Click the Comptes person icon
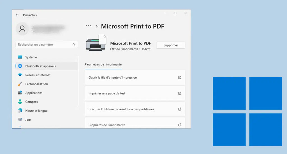Screen dimensions: 287x154 [x=20, y=102]
